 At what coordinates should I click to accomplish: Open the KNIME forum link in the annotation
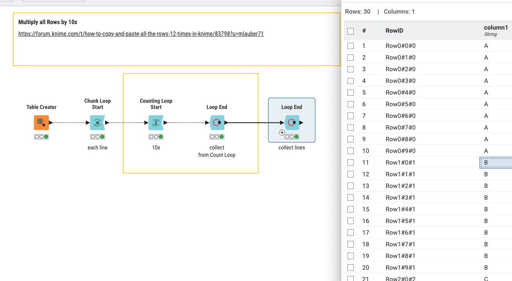pyautogui.click(x=141, y=34)
